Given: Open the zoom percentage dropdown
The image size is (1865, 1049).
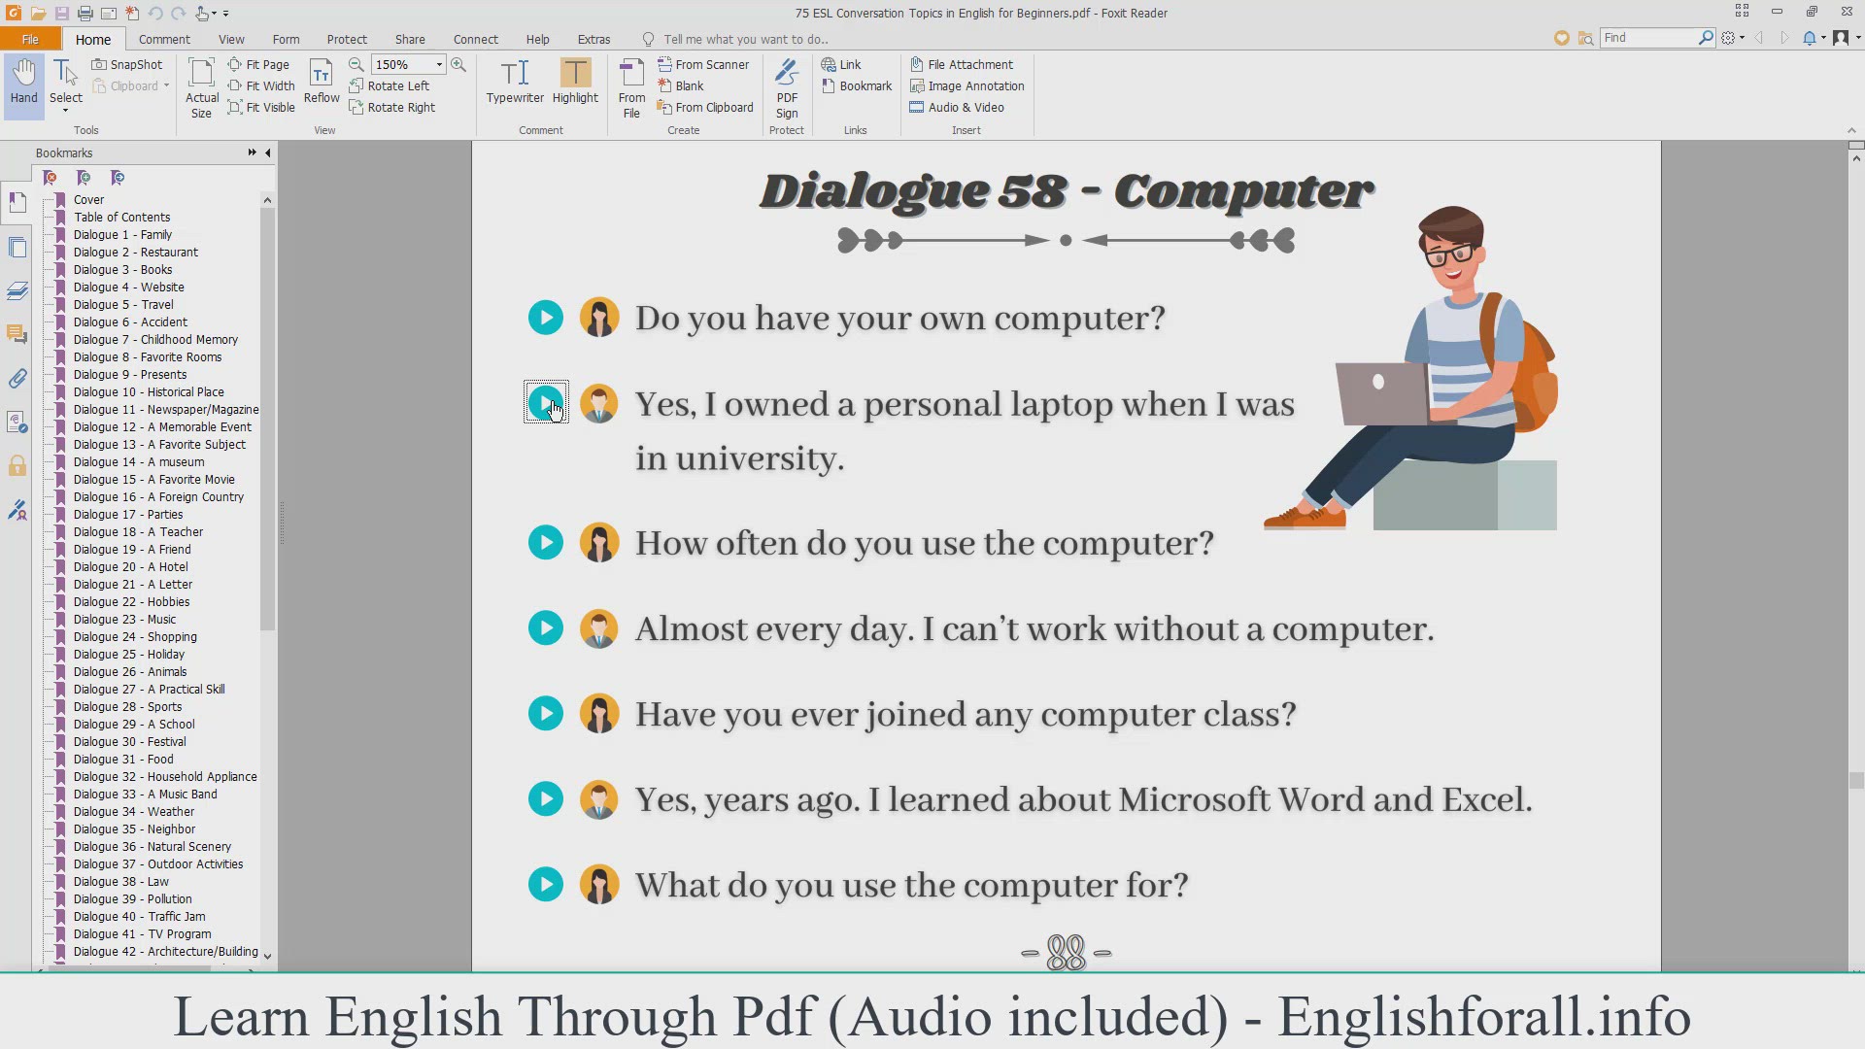Looking at the screenshot, I should tap(439, 64).
